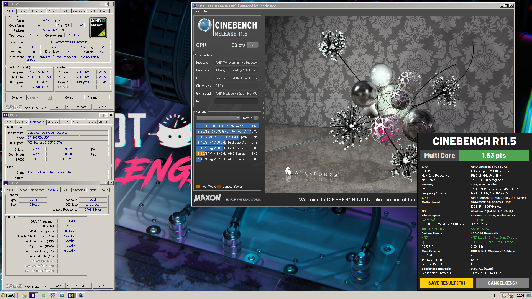532x299 pixels.
Task: Click the BenchMate BM taskbar icon
Action: (x=71, y=295)
